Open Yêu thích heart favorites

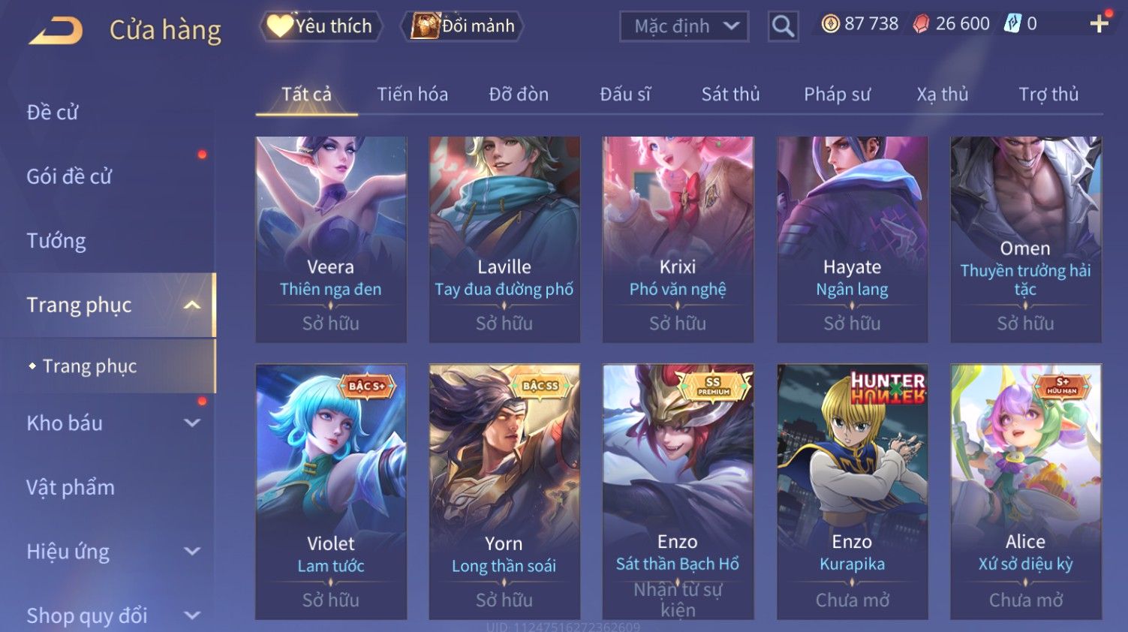pyautogui.click(x=320, y=26)
